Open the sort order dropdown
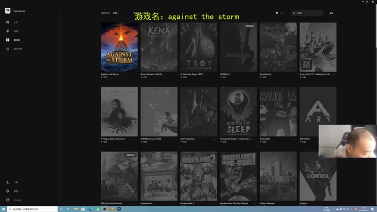Image resolution: width=377 pixels, height=212 pixels. (x=115, y=13)
